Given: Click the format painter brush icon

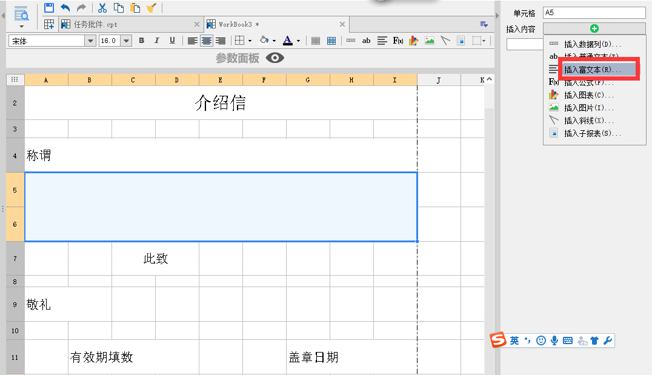Looking at the screenshot, I should [151, 7].
